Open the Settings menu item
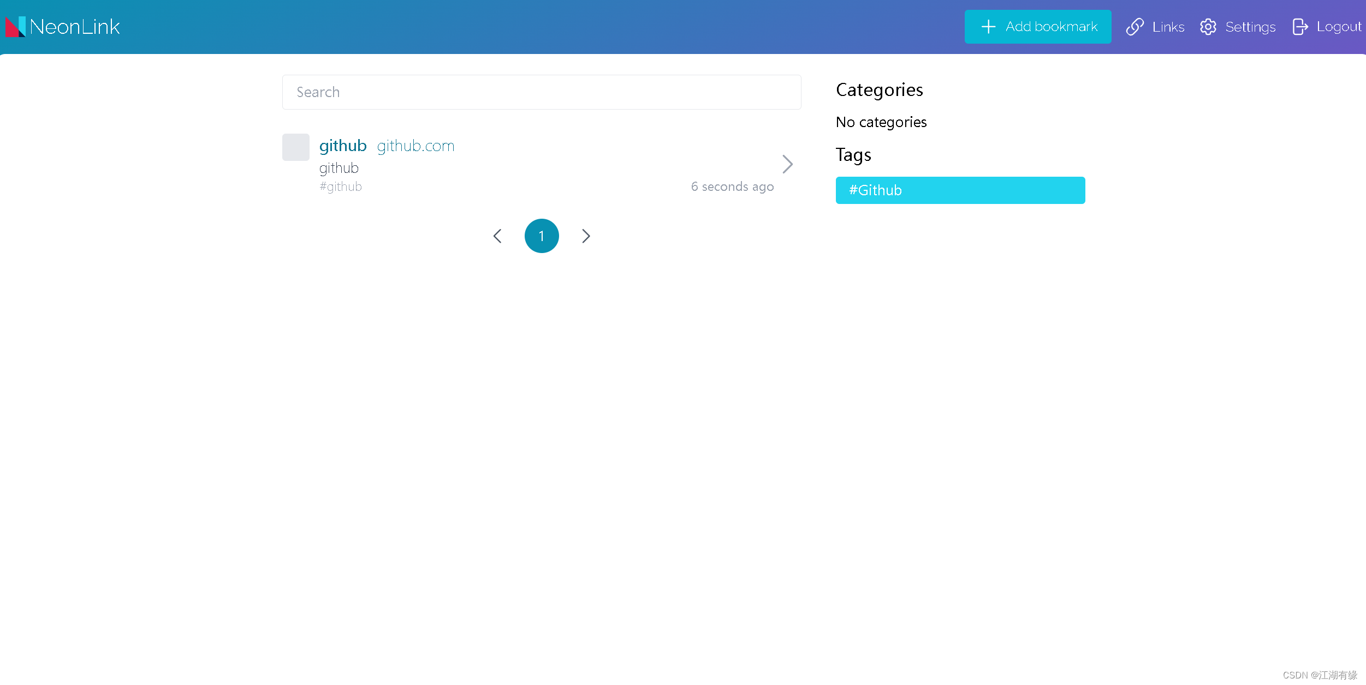Image resolution: width=1366 pixels, height=685 pixels. (x=1250, y=27)
